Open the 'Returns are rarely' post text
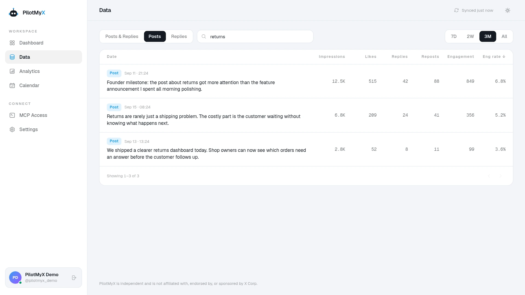The image size is (525, 295). (204, 120)
